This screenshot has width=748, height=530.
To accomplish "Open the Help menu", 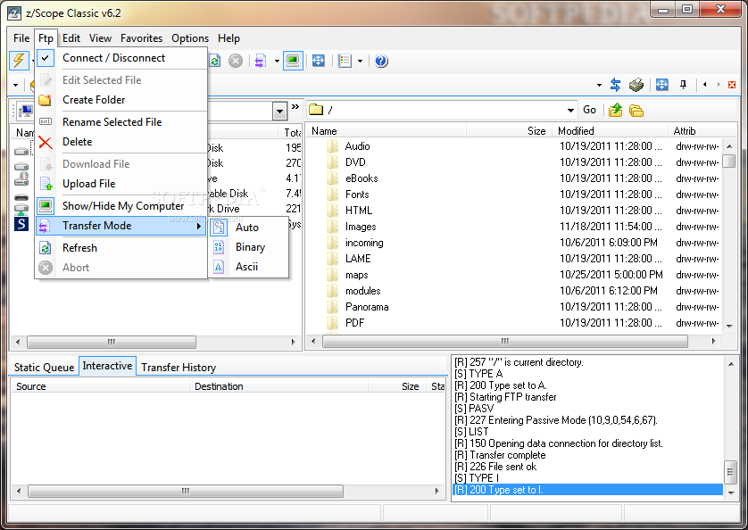I will coord(229,38).
